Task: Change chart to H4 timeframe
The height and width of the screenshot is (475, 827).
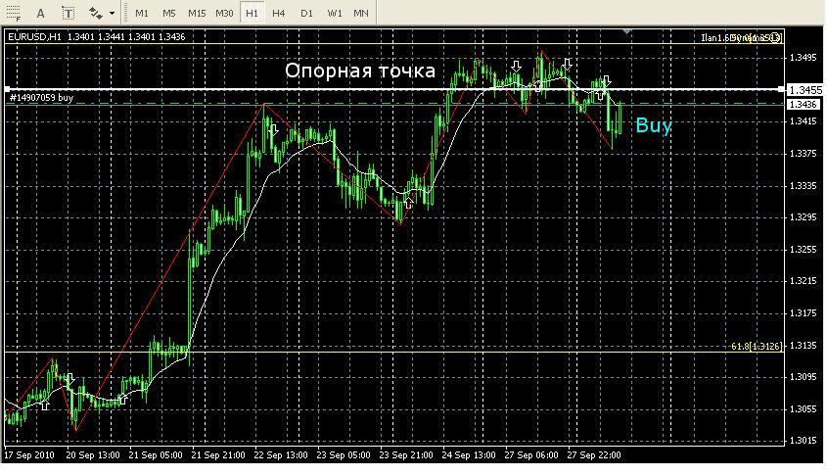Action: click(279, 13)
